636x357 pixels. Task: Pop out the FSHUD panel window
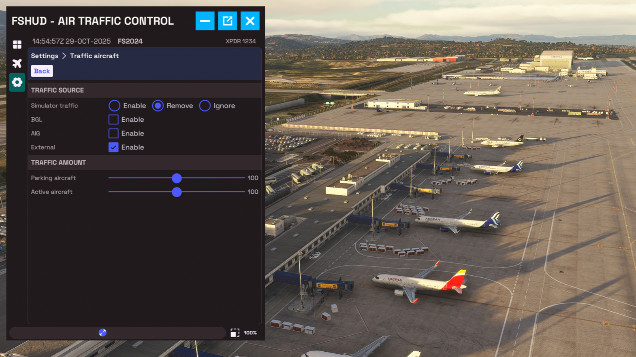(x=227, y=21)
